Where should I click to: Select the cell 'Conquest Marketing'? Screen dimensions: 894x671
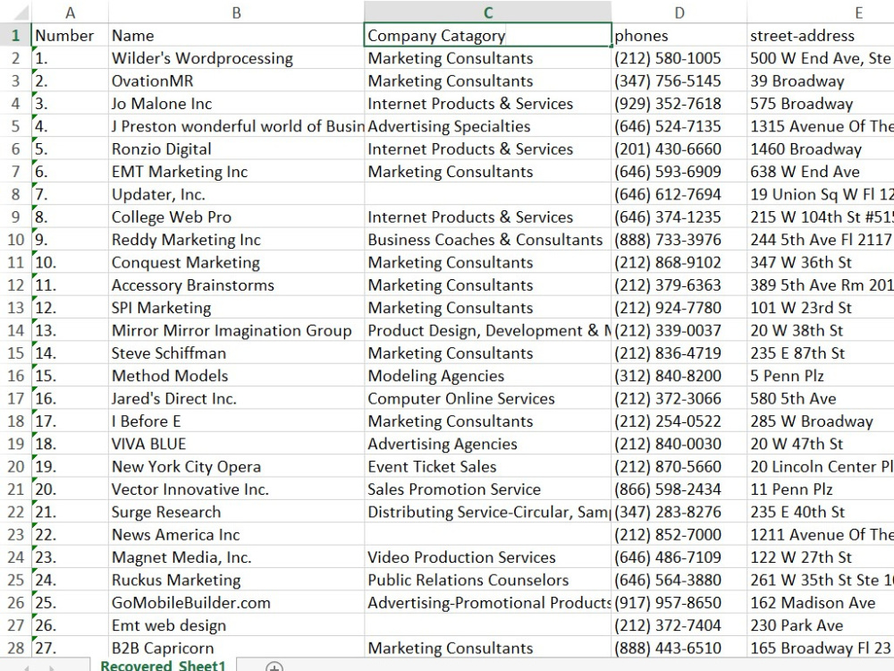pos(236,262)
